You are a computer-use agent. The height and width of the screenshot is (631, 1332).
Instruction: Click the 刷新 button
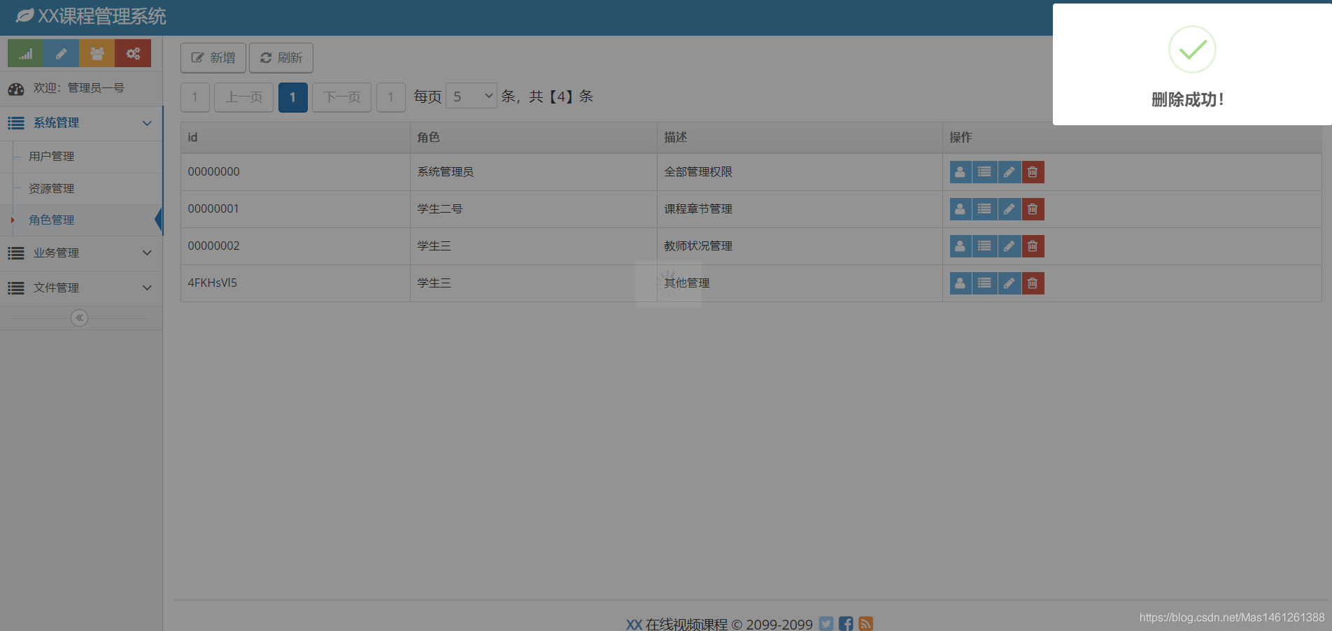281,58
